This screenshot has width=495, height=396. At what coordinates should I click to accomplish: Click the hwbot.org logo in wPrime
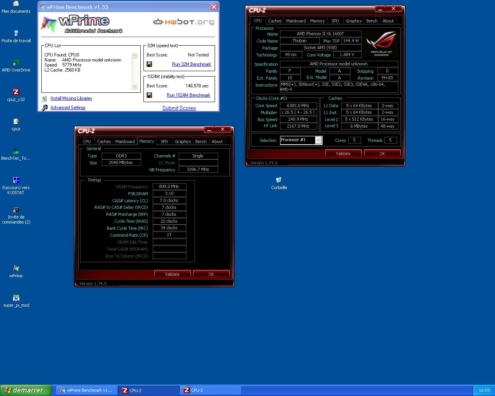tap(183, 22)
